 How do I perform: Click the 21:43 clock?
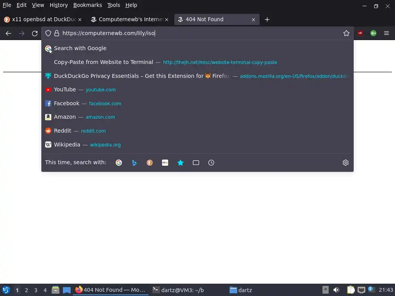[386, 290]
